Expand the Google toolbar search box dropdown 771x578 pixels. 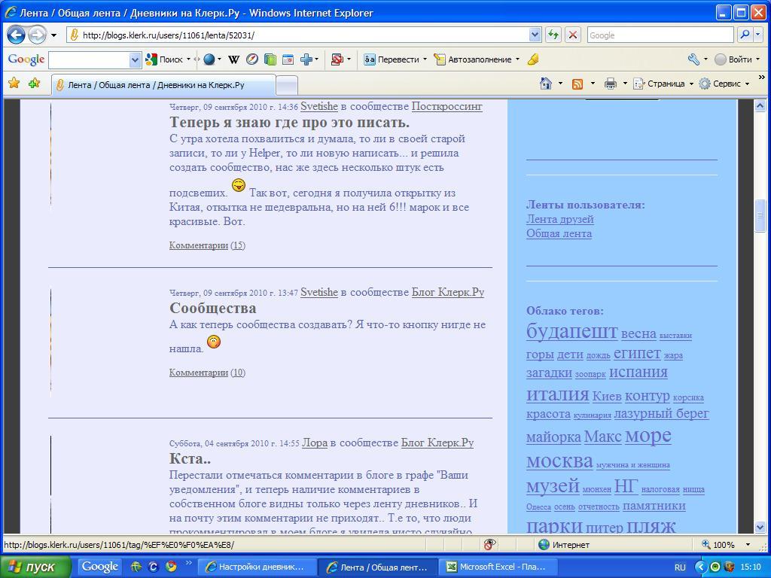[x=135, y=60]
